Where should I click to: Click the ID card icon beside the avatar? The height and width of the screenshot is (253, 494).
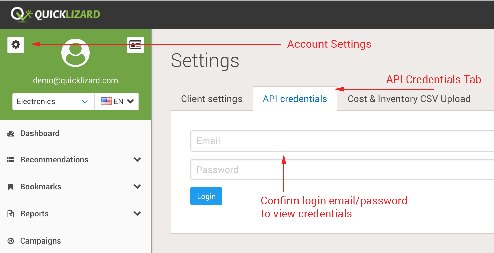tap(135, 44)
